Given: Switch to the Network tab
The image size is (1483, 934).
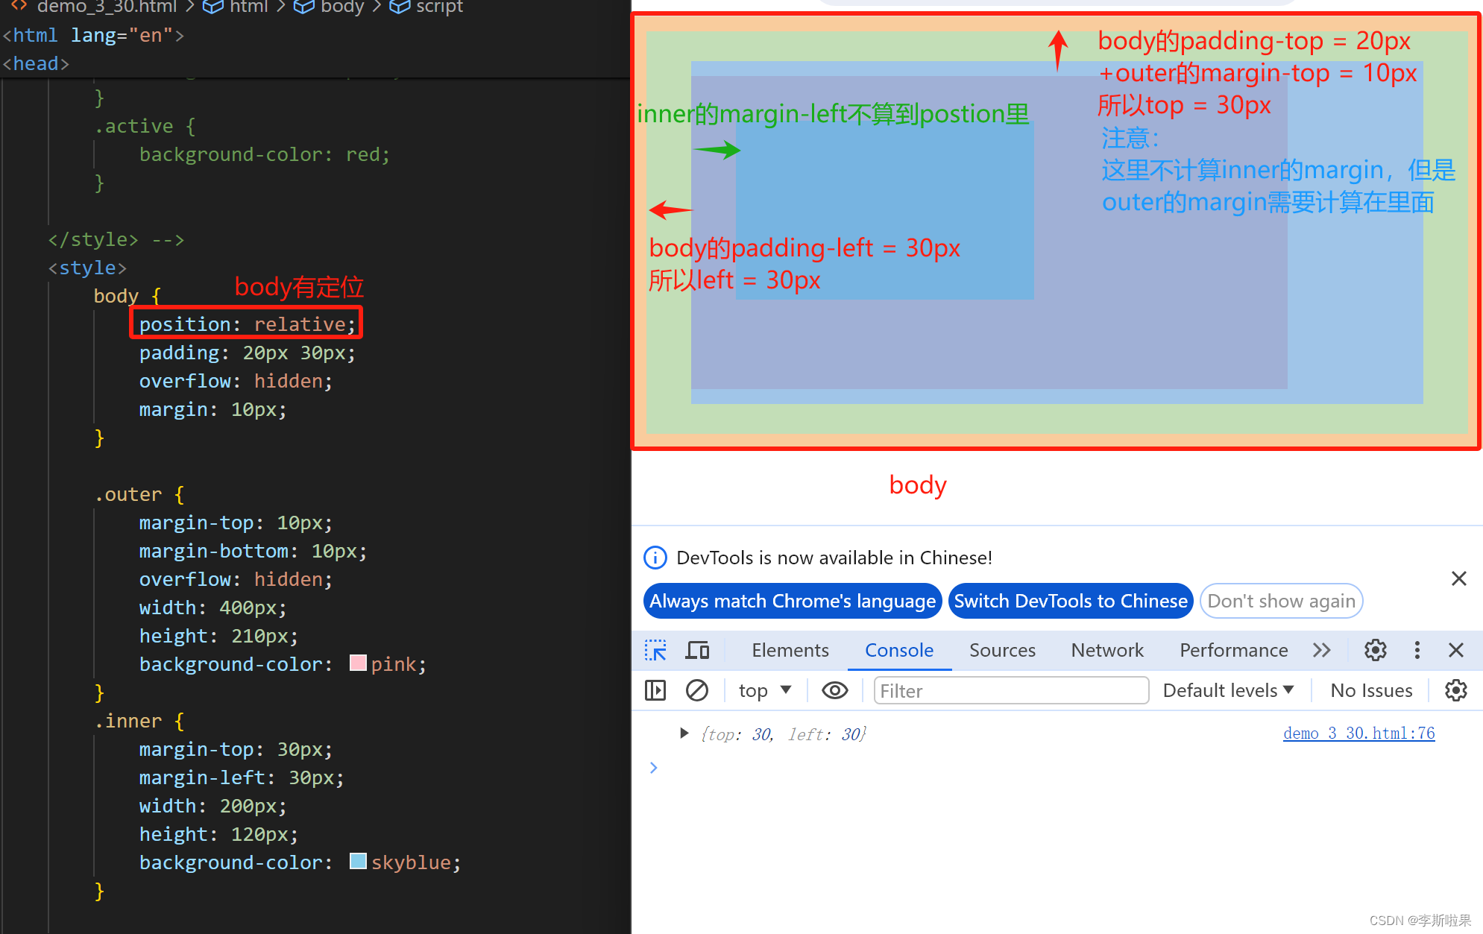Looking at the screenshot, I should tap(1106, 650).
